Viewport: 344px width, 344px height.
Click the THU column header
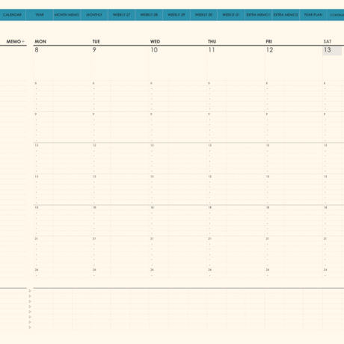tap(212, 42)
